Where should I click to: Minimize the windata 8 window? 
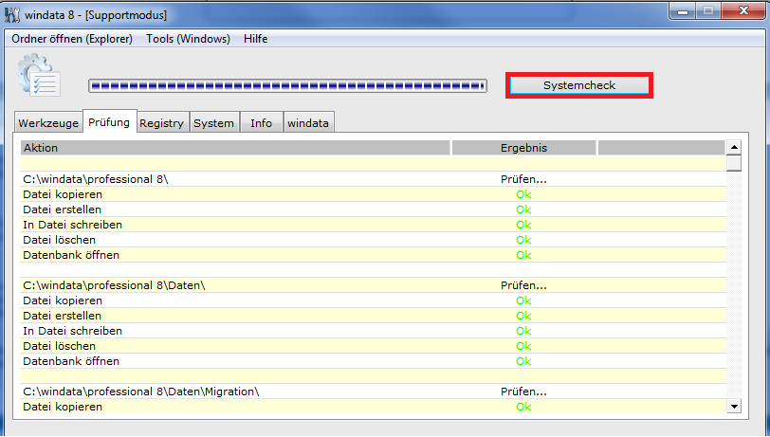[683, 11]
